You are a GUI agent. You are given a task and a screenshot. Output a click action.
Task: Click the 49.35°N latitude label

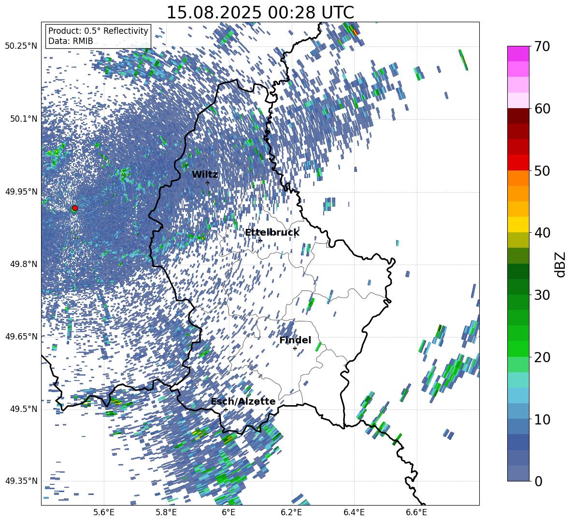tap(21, 481)
